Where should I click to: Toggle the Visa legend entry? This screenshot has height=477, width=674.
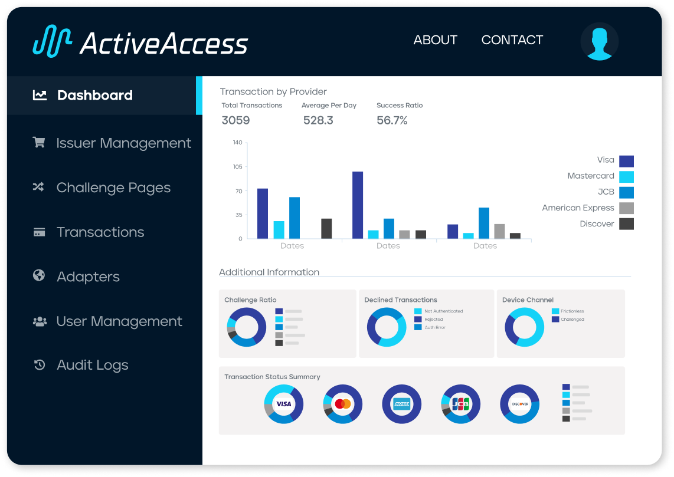click(606, 160)
